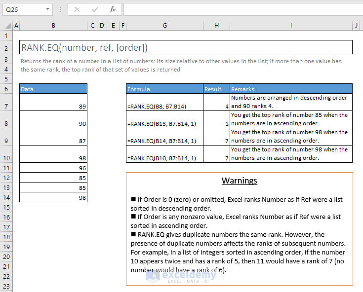363x292 pixels.
Task: Click the Name Box showing Q26
Action: (x=28, y=9)
